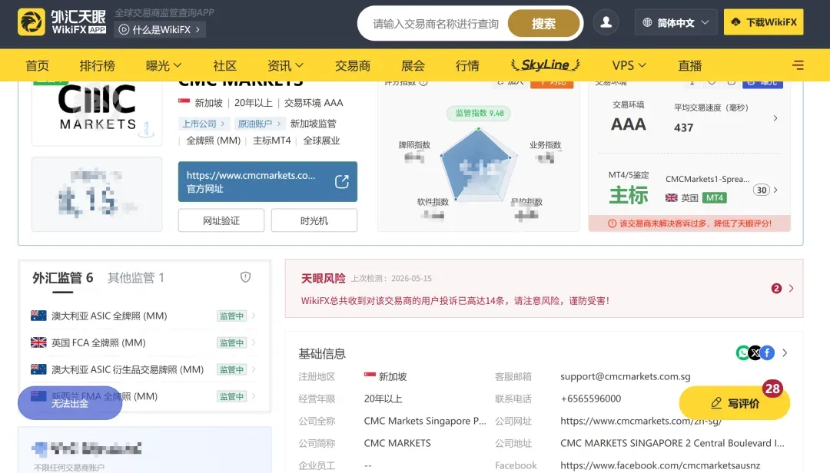Click the 时光机 button
The image size is (830, 473).
point(314,220)
